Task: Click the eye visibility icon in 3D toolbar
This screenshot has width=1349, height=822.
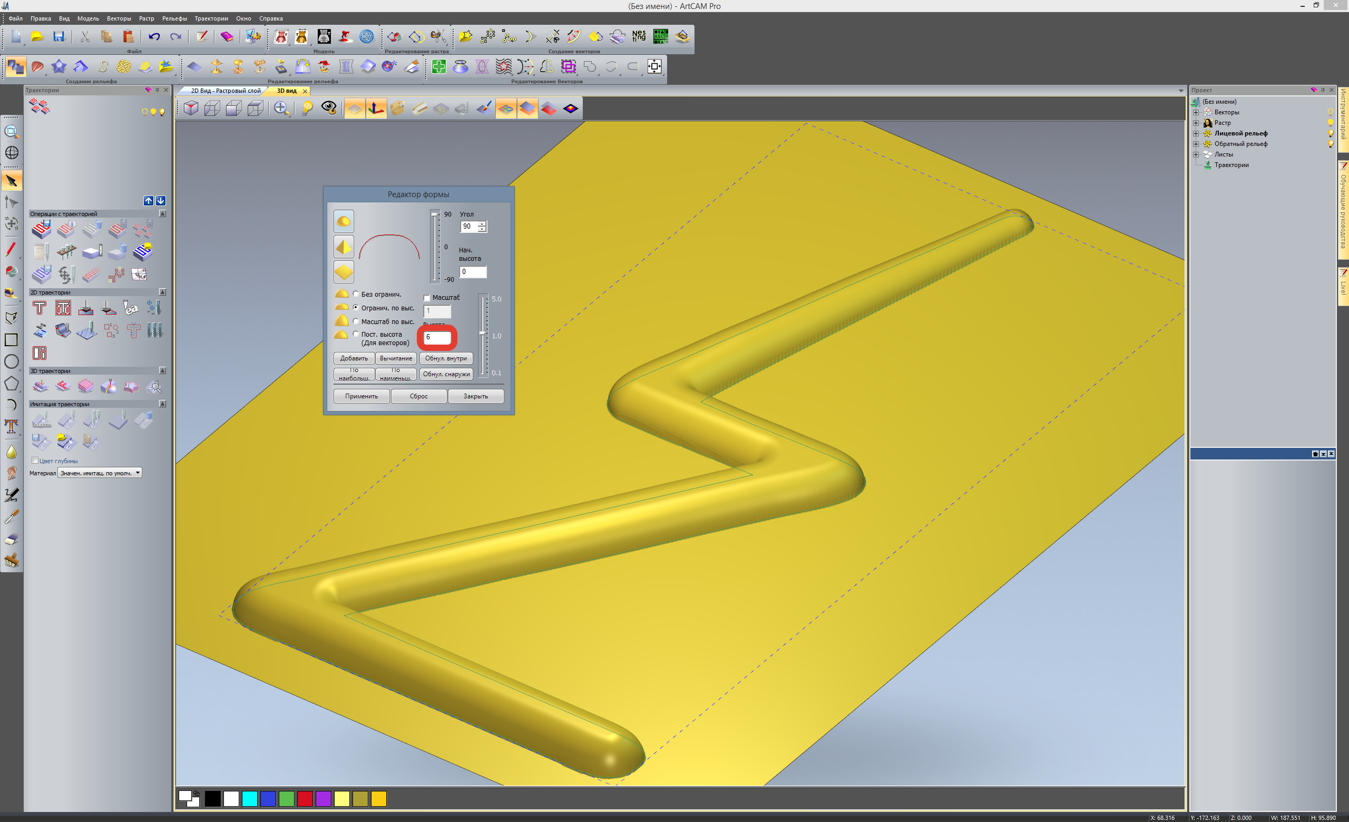Action: click(x=328, y=108)
